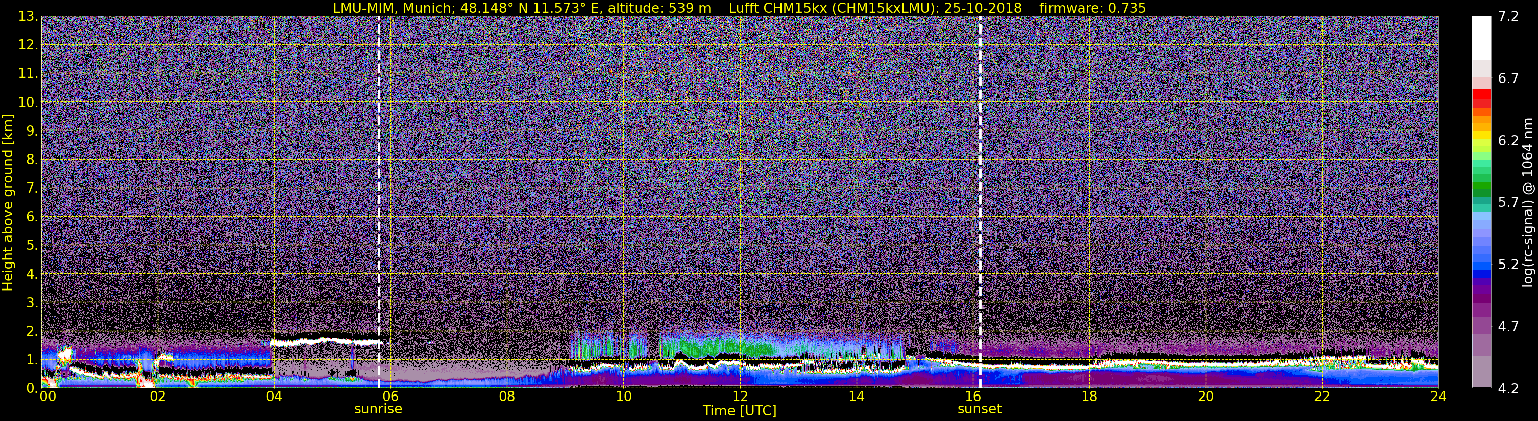Click the '6.7' colorbar value label

click(1508, 78)
